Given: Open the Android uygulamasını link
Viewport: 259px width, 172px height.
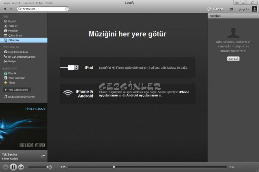Looking at the screenshot, I should point(142,96).
